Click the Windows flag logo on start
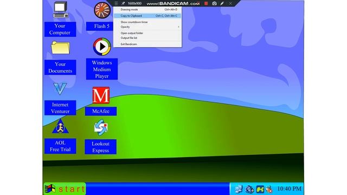 click(50, 188)
